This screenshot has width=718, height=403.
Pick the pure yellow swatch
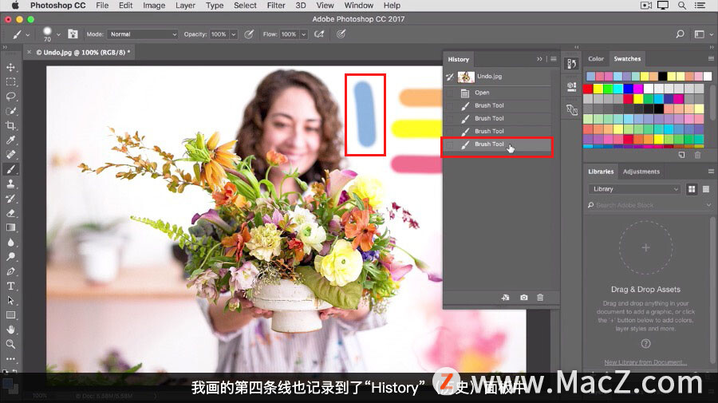pyautogui.click(x=598, y=89)
